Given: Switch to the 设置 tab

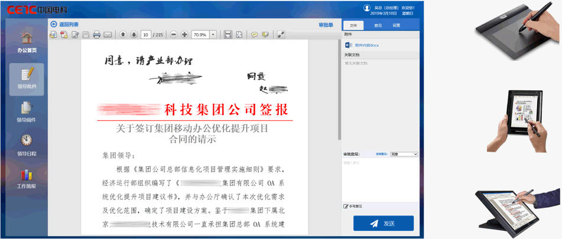Looking at the screenshot, I should pos(396,25).
